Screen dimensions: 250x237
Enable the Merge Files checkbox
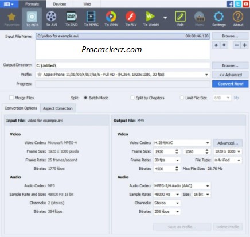coord(11,98)
